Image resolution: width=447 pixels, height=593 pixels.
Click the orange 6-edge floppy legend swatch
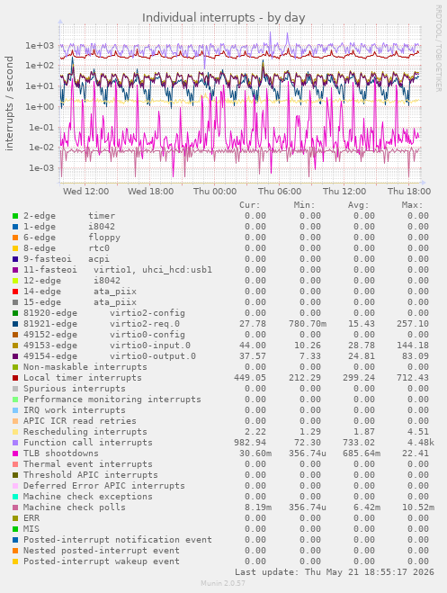(15, 238)
